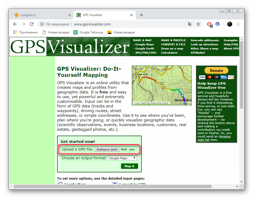Open Google Таблицы bookmark
Viewport: 253px width, 198px height.
pyautogui.click(x=88, y=32)
